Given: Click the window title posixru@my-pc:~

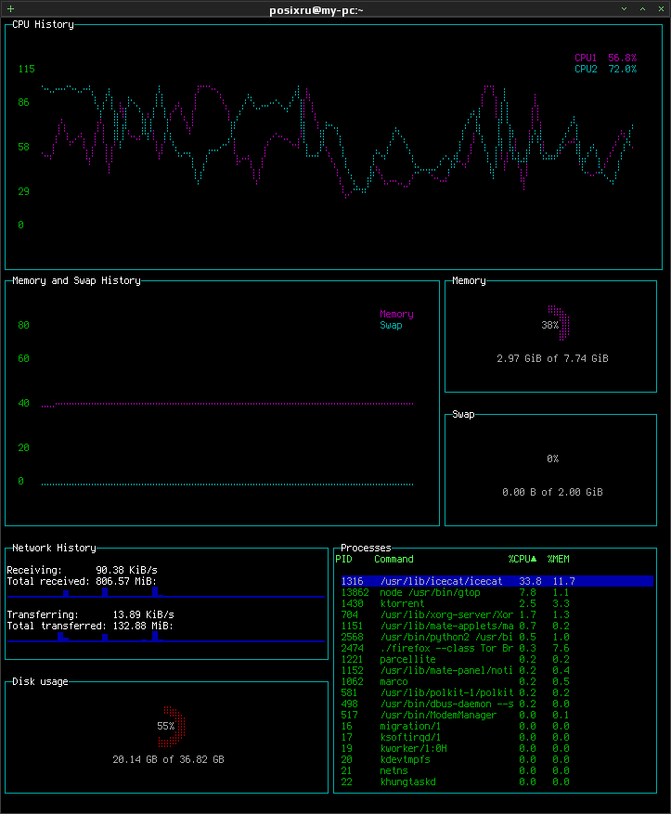Looking at the screenshot, I should [316, 10].
